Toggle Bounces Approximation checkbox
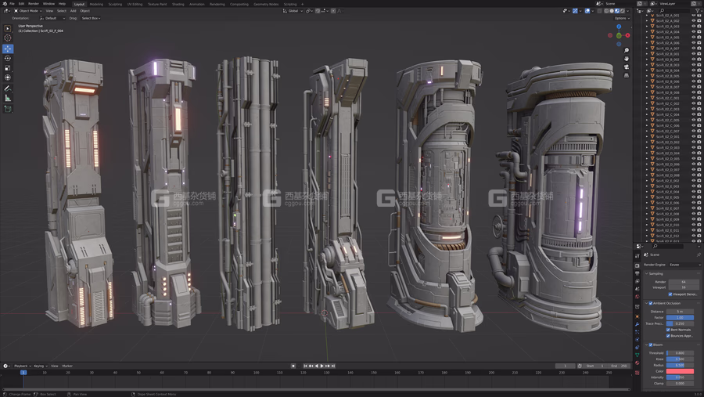Image resolution: width=704 pixels, height=397 pixels. 668,335
